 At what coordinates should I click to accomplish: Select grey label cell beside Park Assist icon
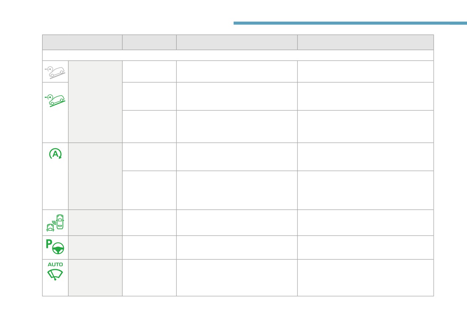click(95, 247)
